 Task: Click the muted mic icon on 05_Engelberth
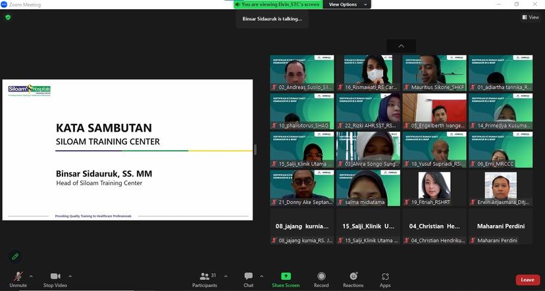pyautogui.click(x=407, y=126)
